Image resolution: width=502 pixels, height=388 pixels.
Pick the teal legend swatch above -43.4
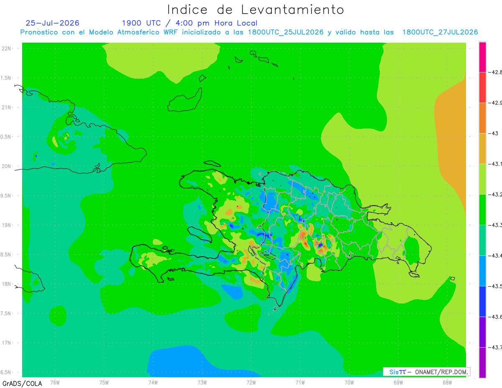[x=482, y=240]
